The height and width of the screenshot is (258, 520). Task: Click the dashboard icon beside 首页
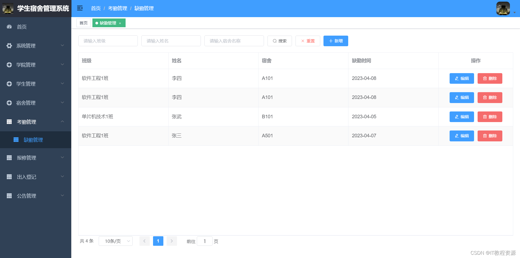pos(9,27)
